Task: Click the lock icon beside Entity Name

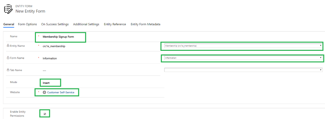Action: (x=8, y=46)
